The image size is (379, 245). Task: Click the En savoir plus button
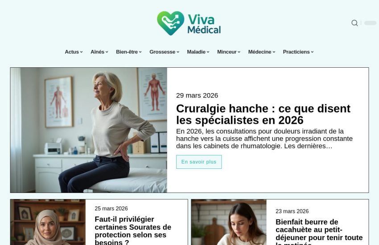tap(199, 162)
